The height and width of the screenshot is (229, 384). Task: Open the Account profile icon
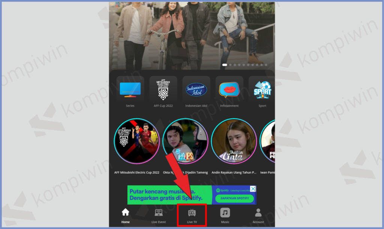[258, 213]
